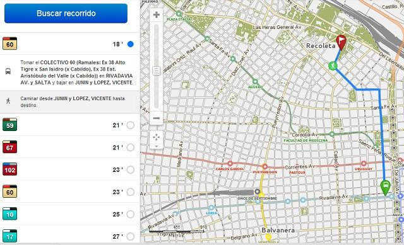
Task: Click the map pan arrows control
Action: click(x=157, y=137)
